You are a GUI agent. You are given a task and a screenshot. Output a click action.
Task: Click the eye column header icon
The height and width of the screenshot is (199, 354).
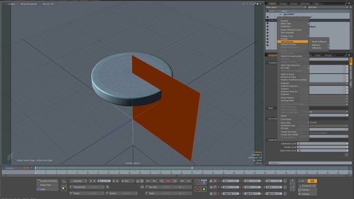(x=268, y=11)
